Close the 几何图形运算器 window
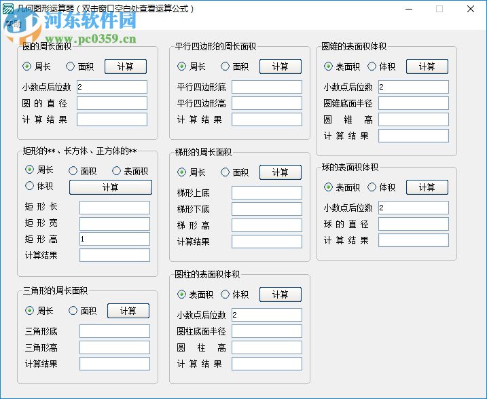This screenshot has height=399, width=487. pyautogui.click(x=471, y=9)
